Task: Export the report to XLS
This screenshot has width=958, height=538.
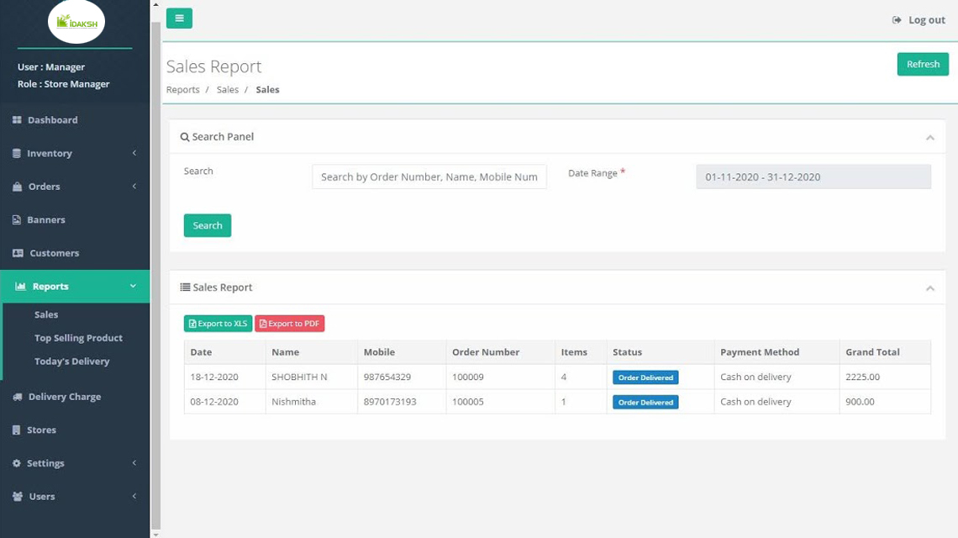Action: 218,324
